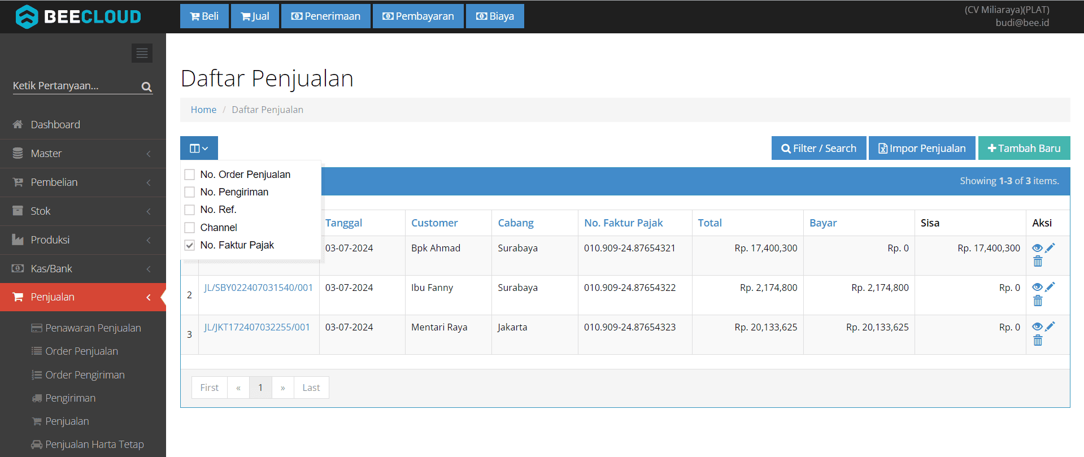The image size is (1084, 457).
Task: Check the No. Order Penjualan column checkbox
Action: (x=190, y=175)
